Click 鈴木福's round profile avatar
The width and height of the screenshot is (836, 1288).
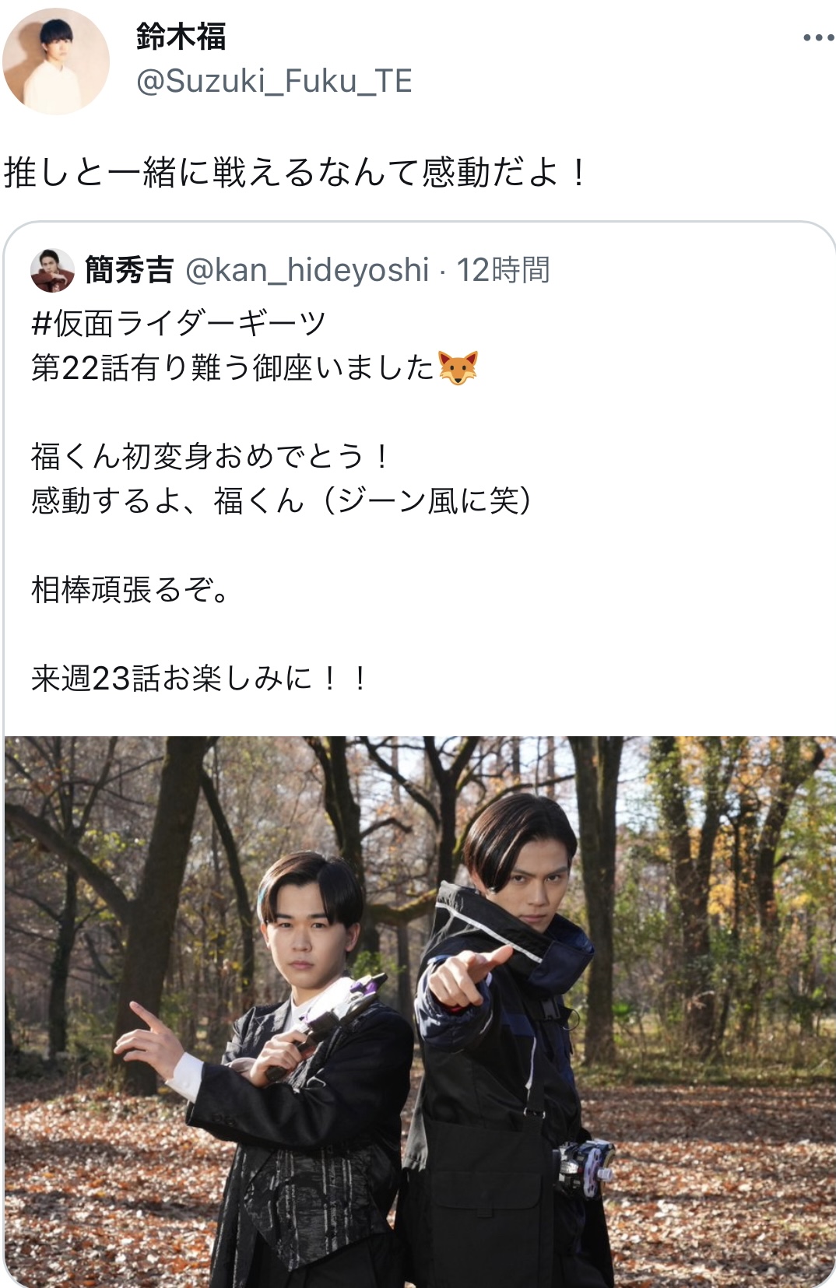tap(56, 61)
